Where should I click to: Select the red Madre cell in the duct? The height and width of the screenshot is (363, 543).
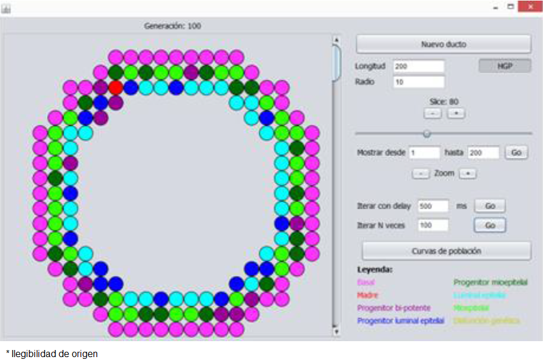coord(116,87)
